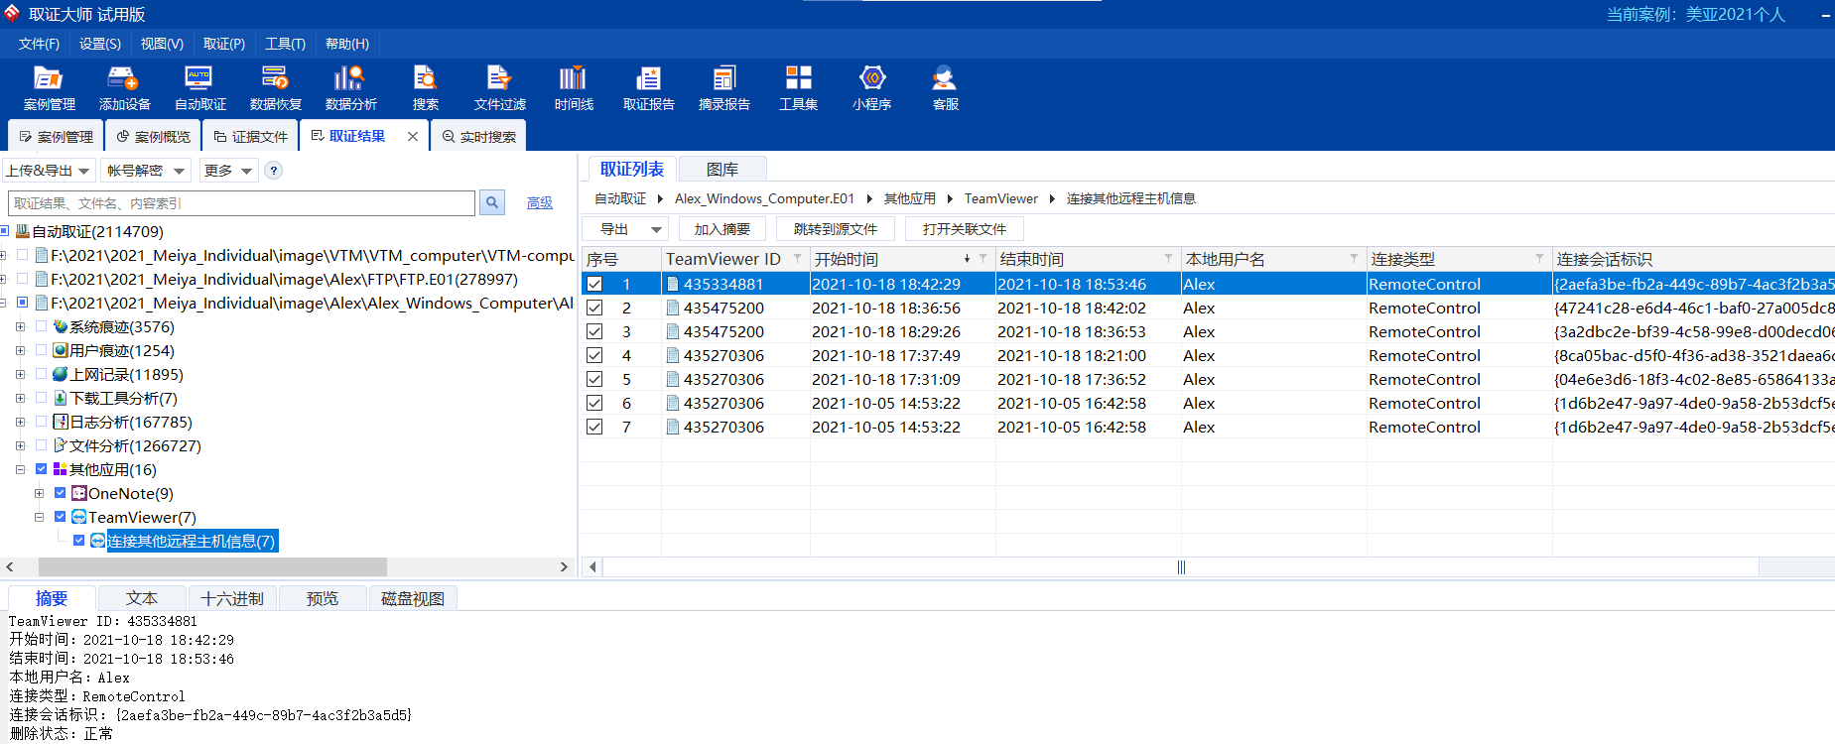Click the 文件分析 tree icon
This screenshot has width=1835, height=744.
tap(61, 445)
